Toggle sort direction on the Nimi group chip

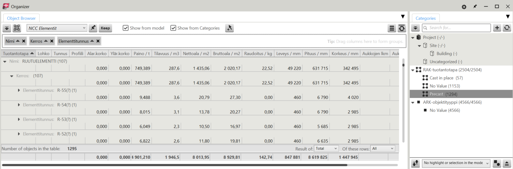pyautogui.click(x=18, y=41)
